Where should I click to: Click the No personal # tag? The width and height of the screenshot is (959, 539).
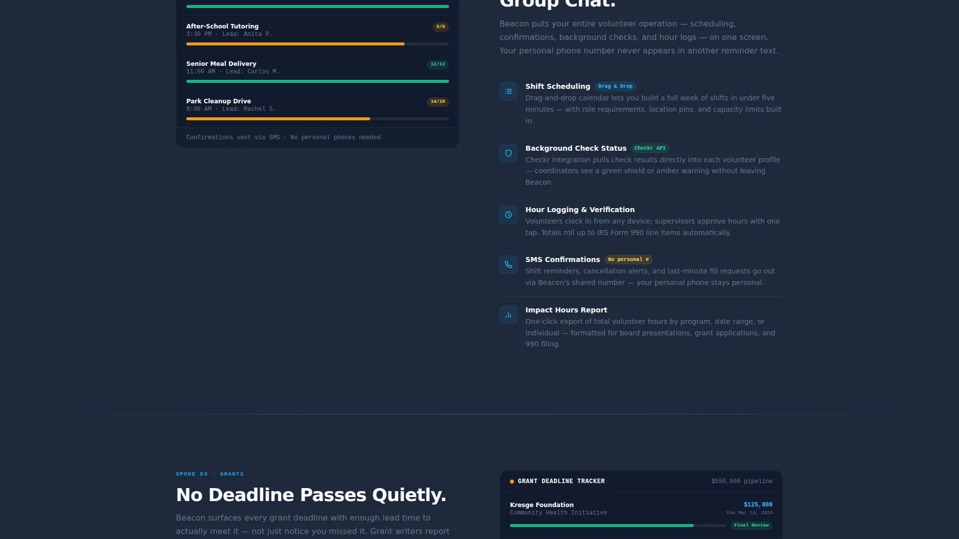coord(628,260)
